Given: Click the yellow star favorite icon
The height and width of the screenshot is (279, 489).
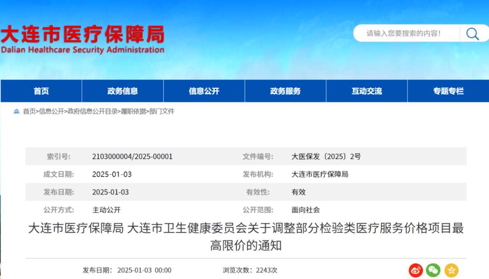Looking at the screenshot, I should 451,270.
